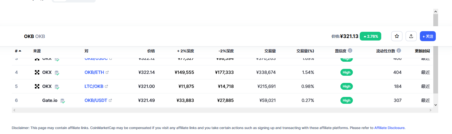The image size is (452, 134).
Task: Open the OKB/USDT pair on Gate.io
Action: pos(96,100)
